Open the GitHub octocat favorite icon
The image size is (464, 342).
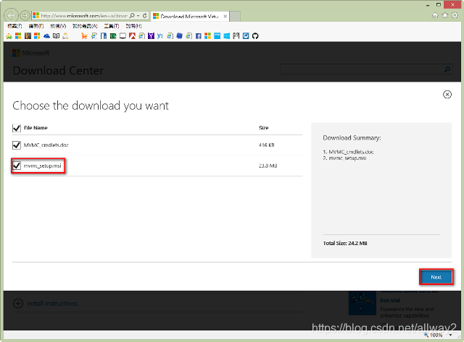pos(255,36)
